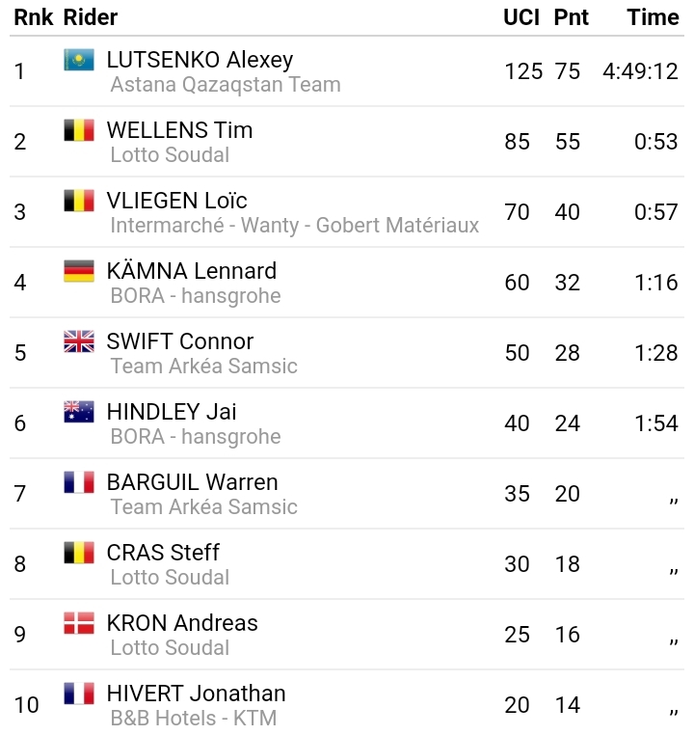The height and width of the screenshot is (735, 694).
Task: Go to B&B Hotels - KTM team page
Action: tap(193, 719)
